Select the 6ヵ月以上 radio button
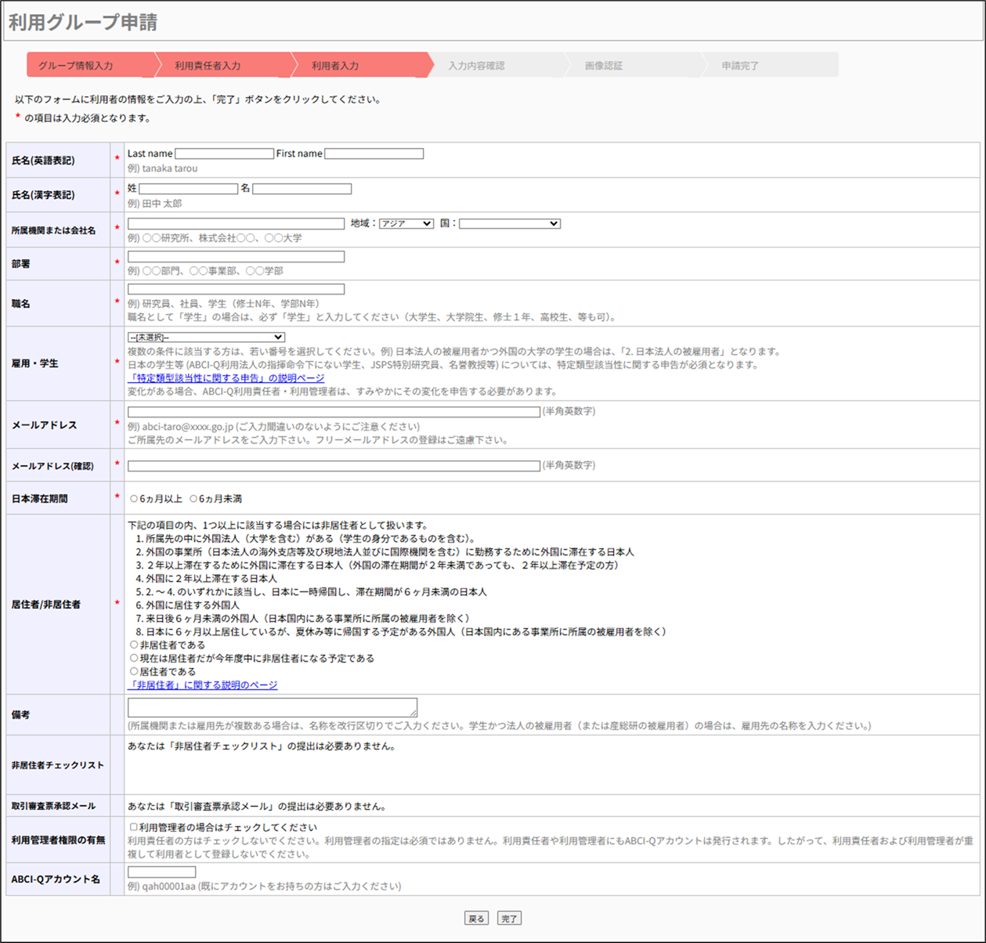Image resolution: width=986 pixels, height=943 pixels. 134,499
